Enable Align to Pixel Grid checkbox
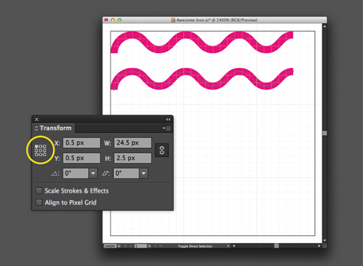 tap(39, 203)
